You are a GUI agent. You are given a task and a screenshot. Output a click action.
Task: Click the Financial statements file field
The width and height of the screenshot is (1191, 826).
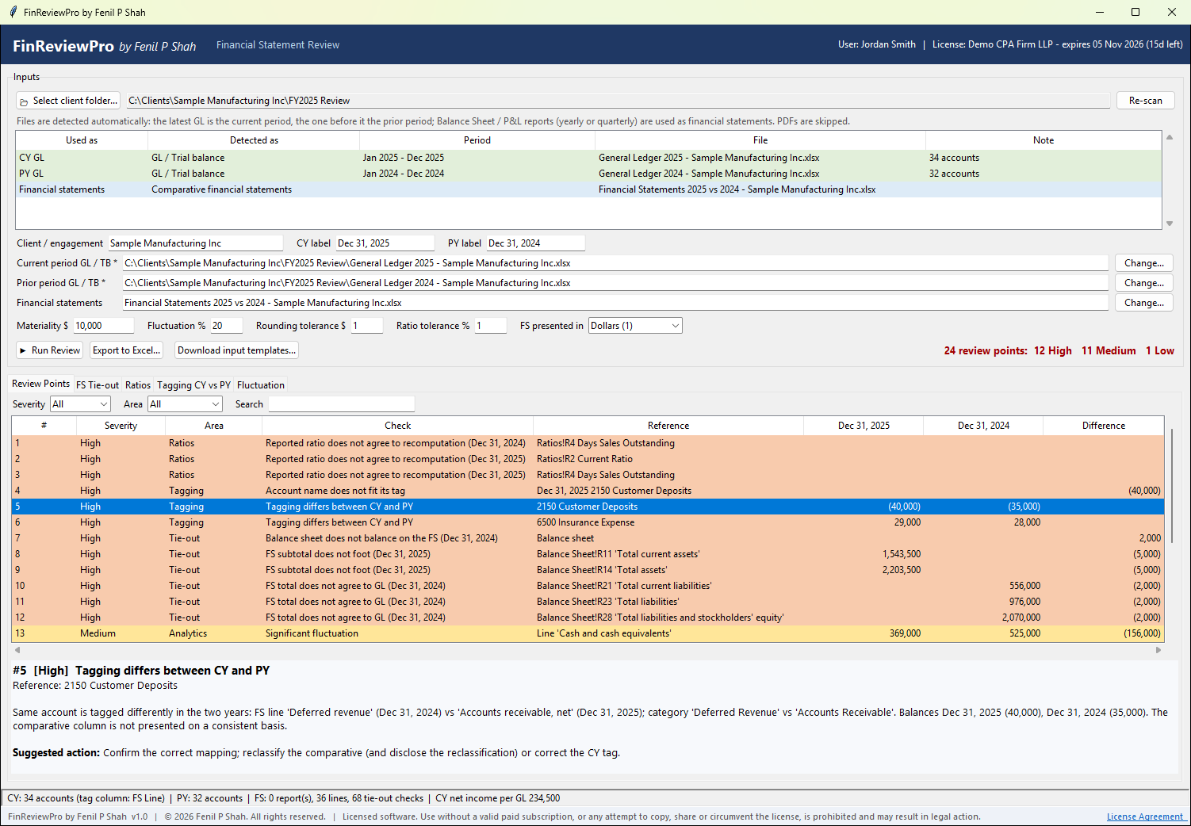[x=615, y=303]
